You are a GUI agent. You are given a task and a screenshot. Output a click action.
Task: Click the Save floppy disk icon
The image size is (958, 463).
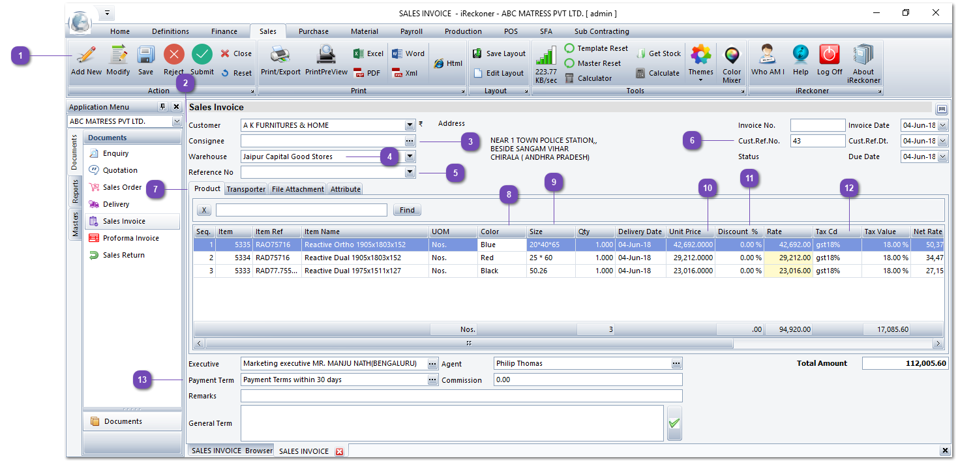click(145, 55)
